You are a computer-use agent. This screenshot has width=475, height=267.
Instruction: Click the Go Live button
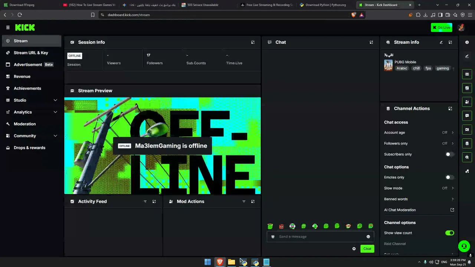point(442,27)
